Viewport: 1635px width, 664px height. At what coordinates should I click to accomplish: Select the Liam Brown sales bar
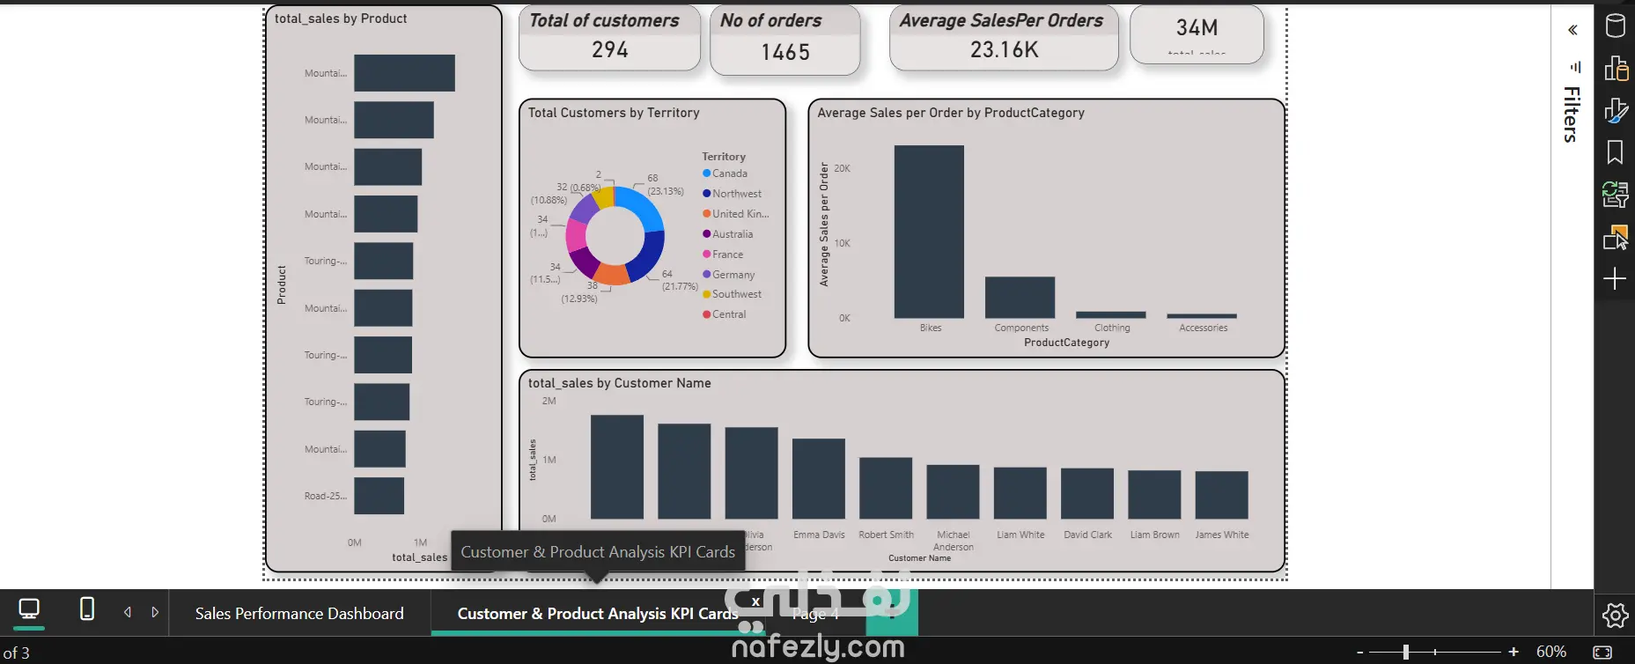tap(1154, 494)
